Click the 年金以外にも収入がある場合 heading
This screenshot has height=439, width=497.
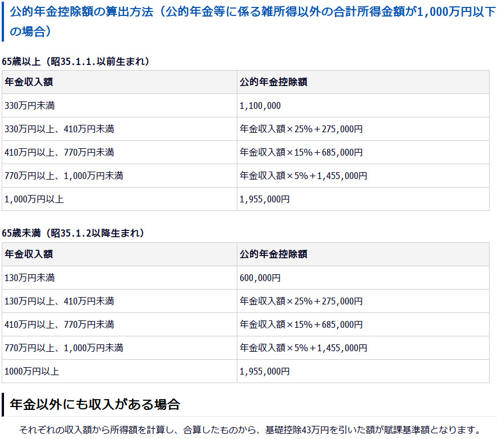[95, 405]
